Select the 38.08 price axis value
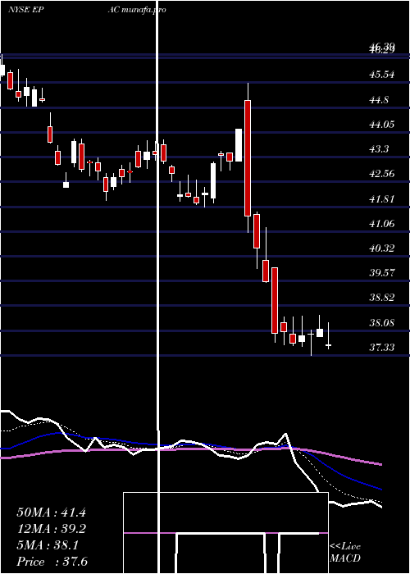This screenshot has height=574, width=410. point(382,323)
